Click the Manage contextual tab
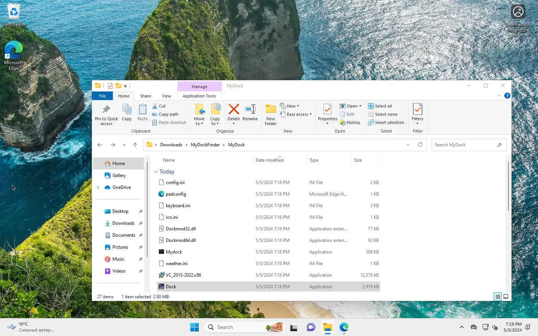Viewport: 538px width, 336px height. (x=200, y=86)
